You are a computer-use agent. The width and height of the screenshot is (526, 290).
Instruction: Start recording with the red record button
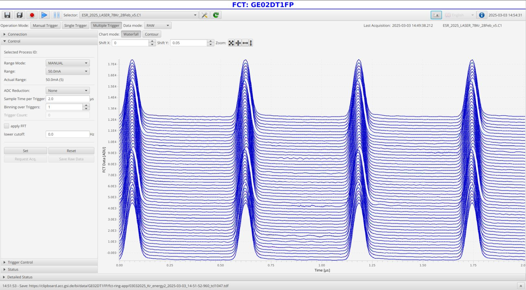32,15
